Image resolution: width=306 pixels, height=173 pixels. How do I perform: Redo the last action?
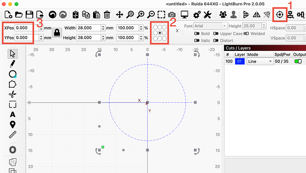(63, 15)
